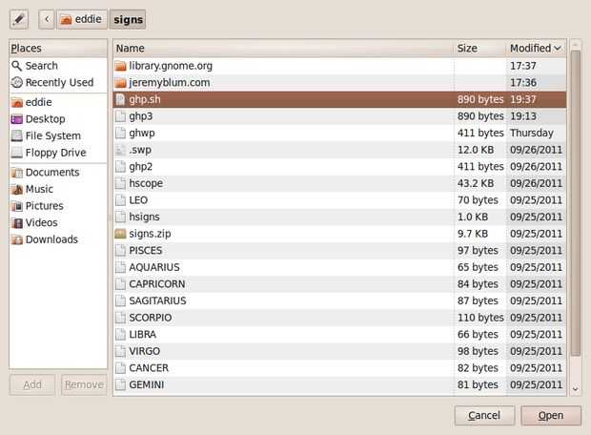Image resolution: width=591 pixels, height=435 pixels.
Task: Select File System in sidebar
Action: (x=58, y=135)
